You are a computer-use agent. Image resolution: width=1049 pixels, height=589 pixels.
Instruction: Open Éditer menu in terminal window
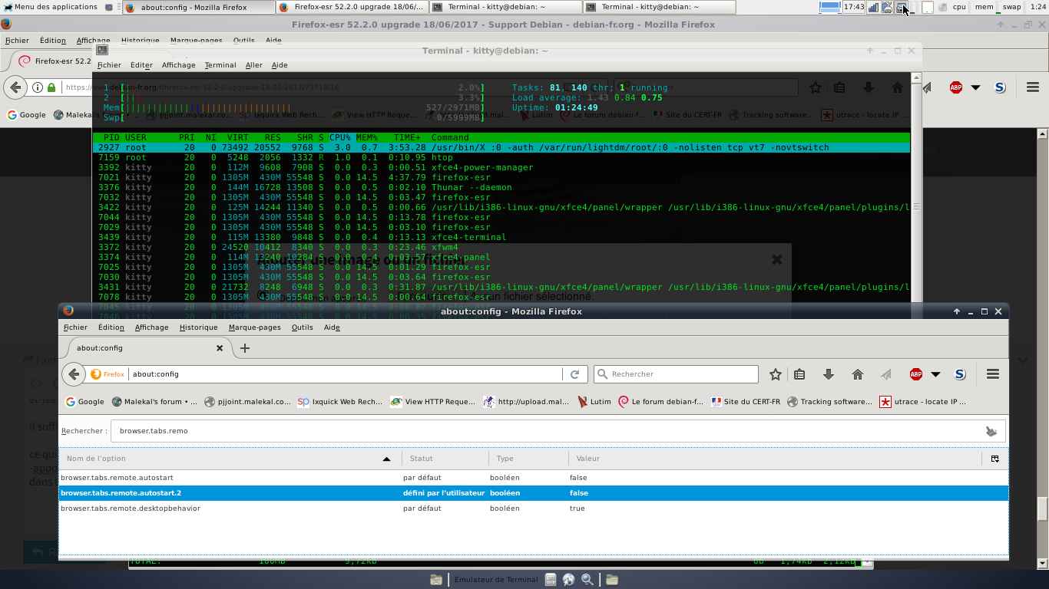pyautogui.click(x=141, y=65)
